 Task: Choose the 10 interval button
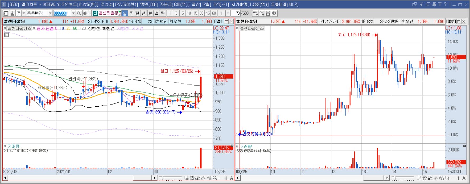point(189,13)
